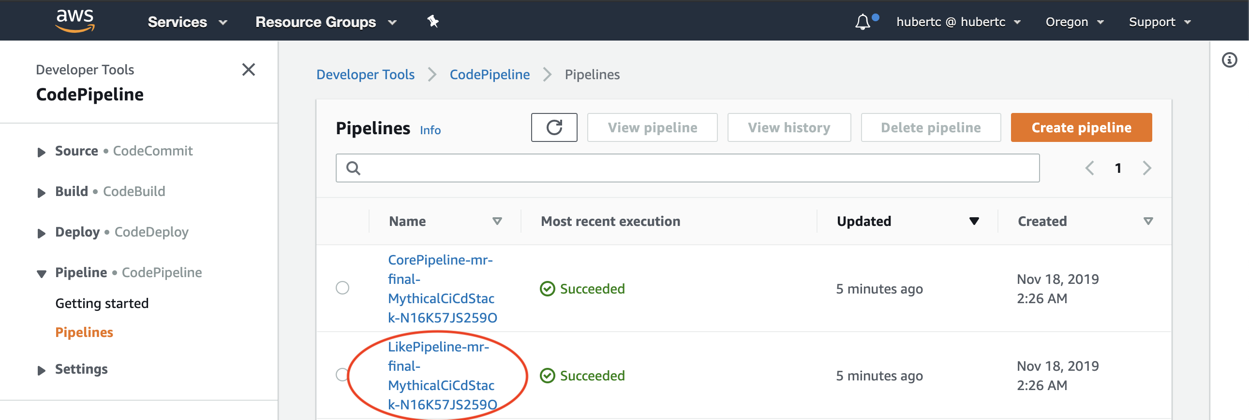Click CodePipeline breadcrumb link
1249x420 pixels.
[489, 74]
